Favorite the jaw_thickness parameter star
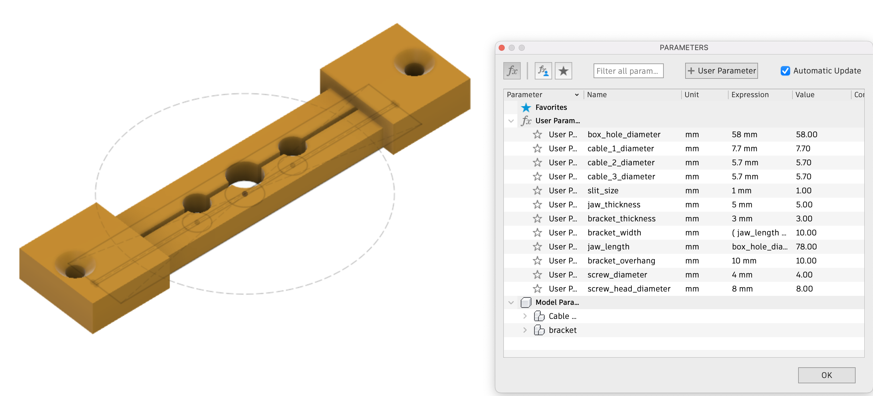873x396 pixels. (537, 205)
